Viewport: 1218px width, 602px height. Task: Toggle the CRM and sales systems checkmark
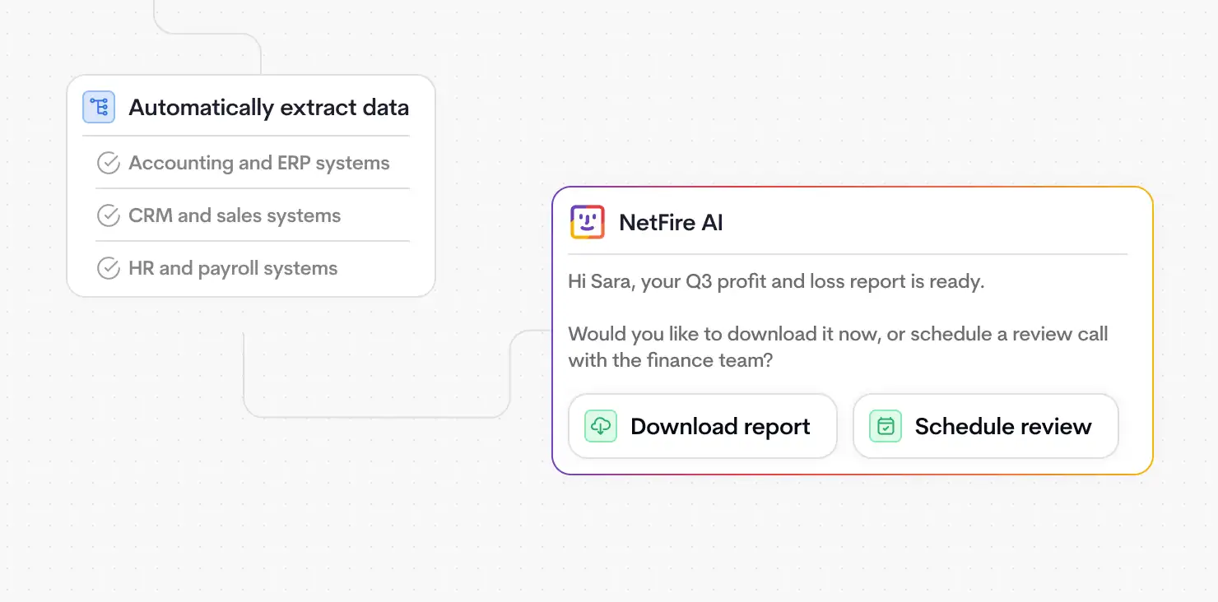[109, 215]
